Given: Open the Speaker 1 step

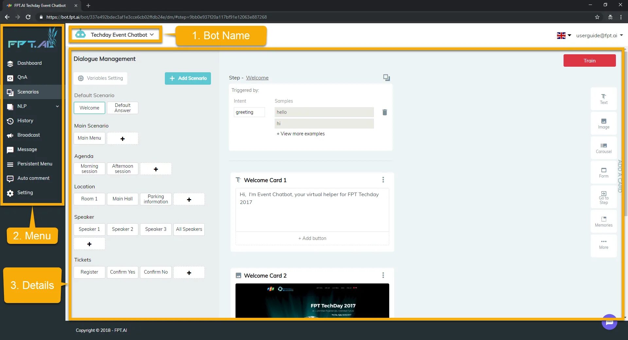Looking at the screenshot, I should tap(89, 229).
